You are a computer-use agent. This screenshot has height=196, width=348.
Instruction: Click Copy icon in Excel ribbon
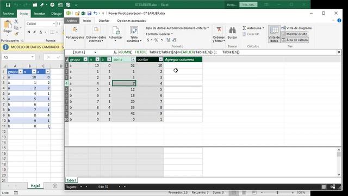pos(16,28)
